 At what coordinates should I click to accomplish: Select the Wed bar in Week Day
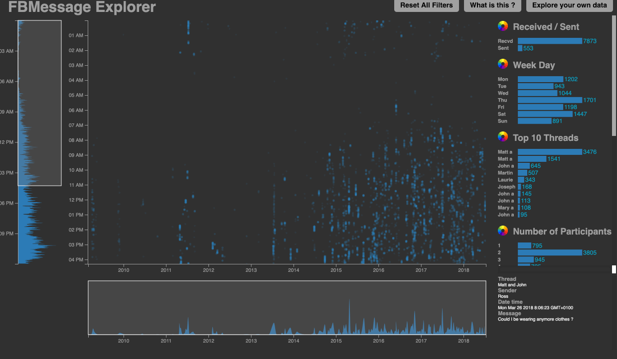(537, 93)
